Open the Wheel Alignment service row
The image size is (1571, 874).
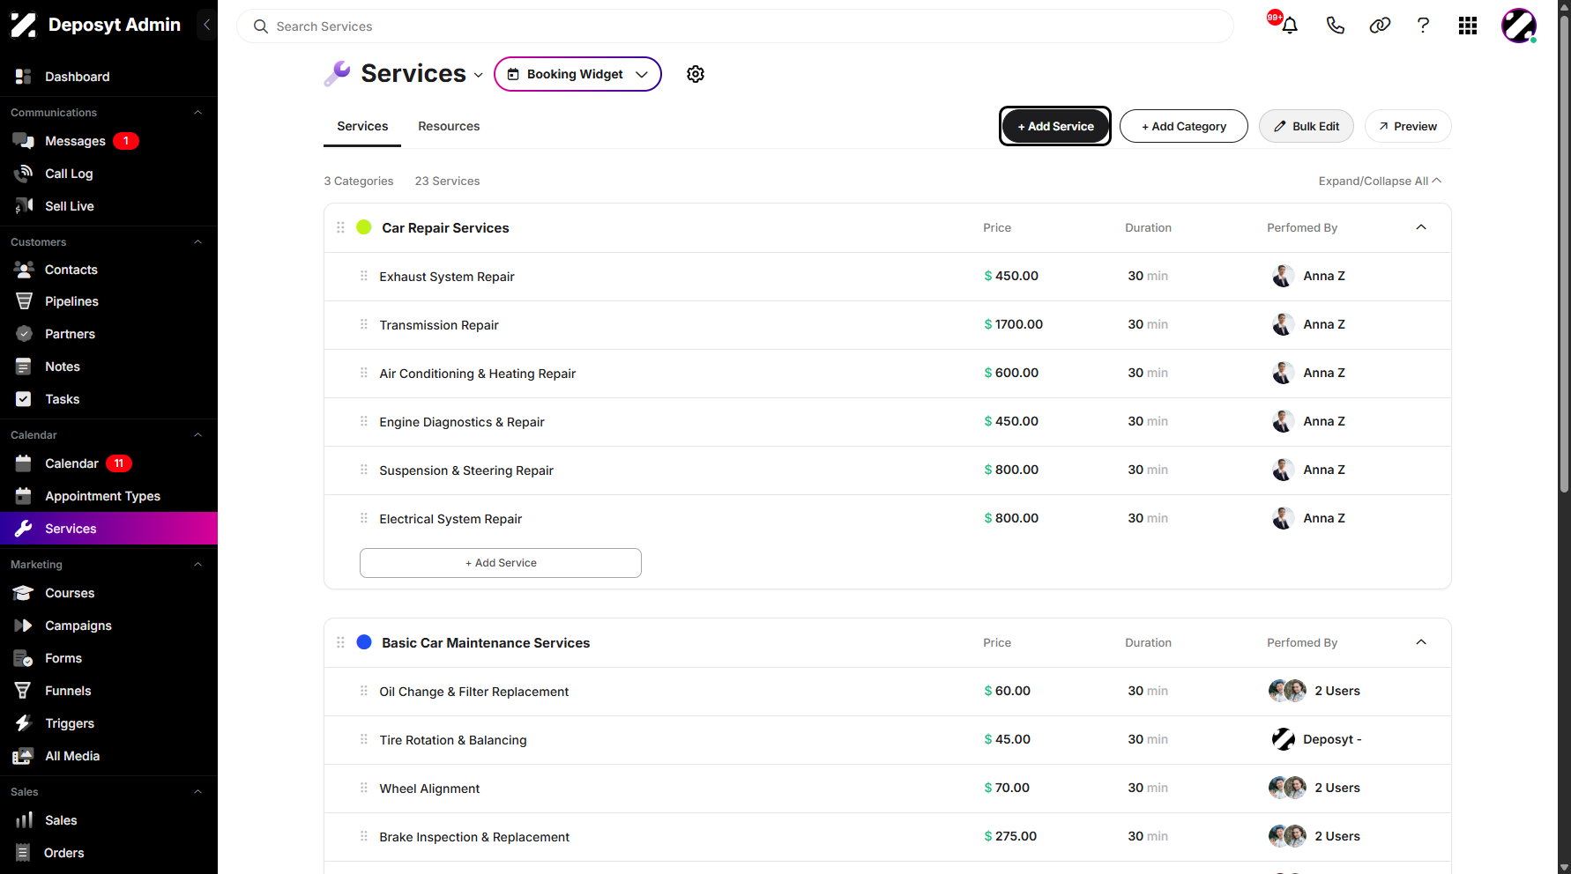[887, 789]
